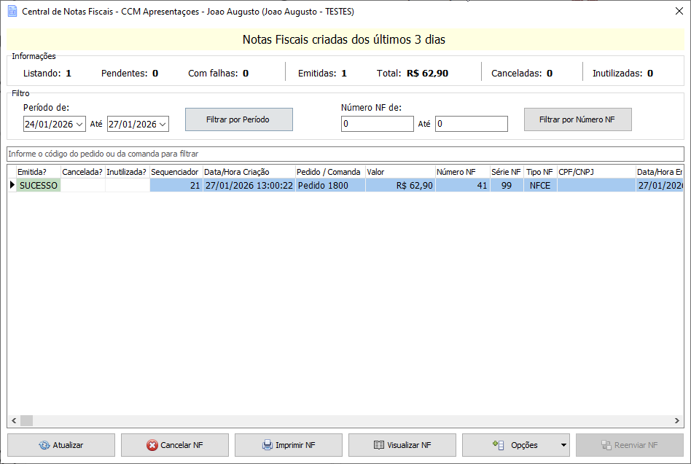
Task: Click the Opções icon with plus sign
Action: 499,444
